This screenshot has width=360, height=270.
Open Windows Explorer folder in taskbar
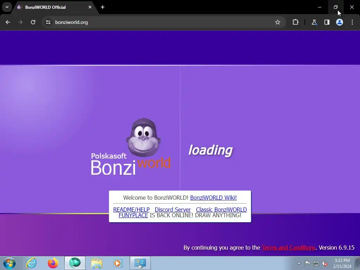coord(97,263)
